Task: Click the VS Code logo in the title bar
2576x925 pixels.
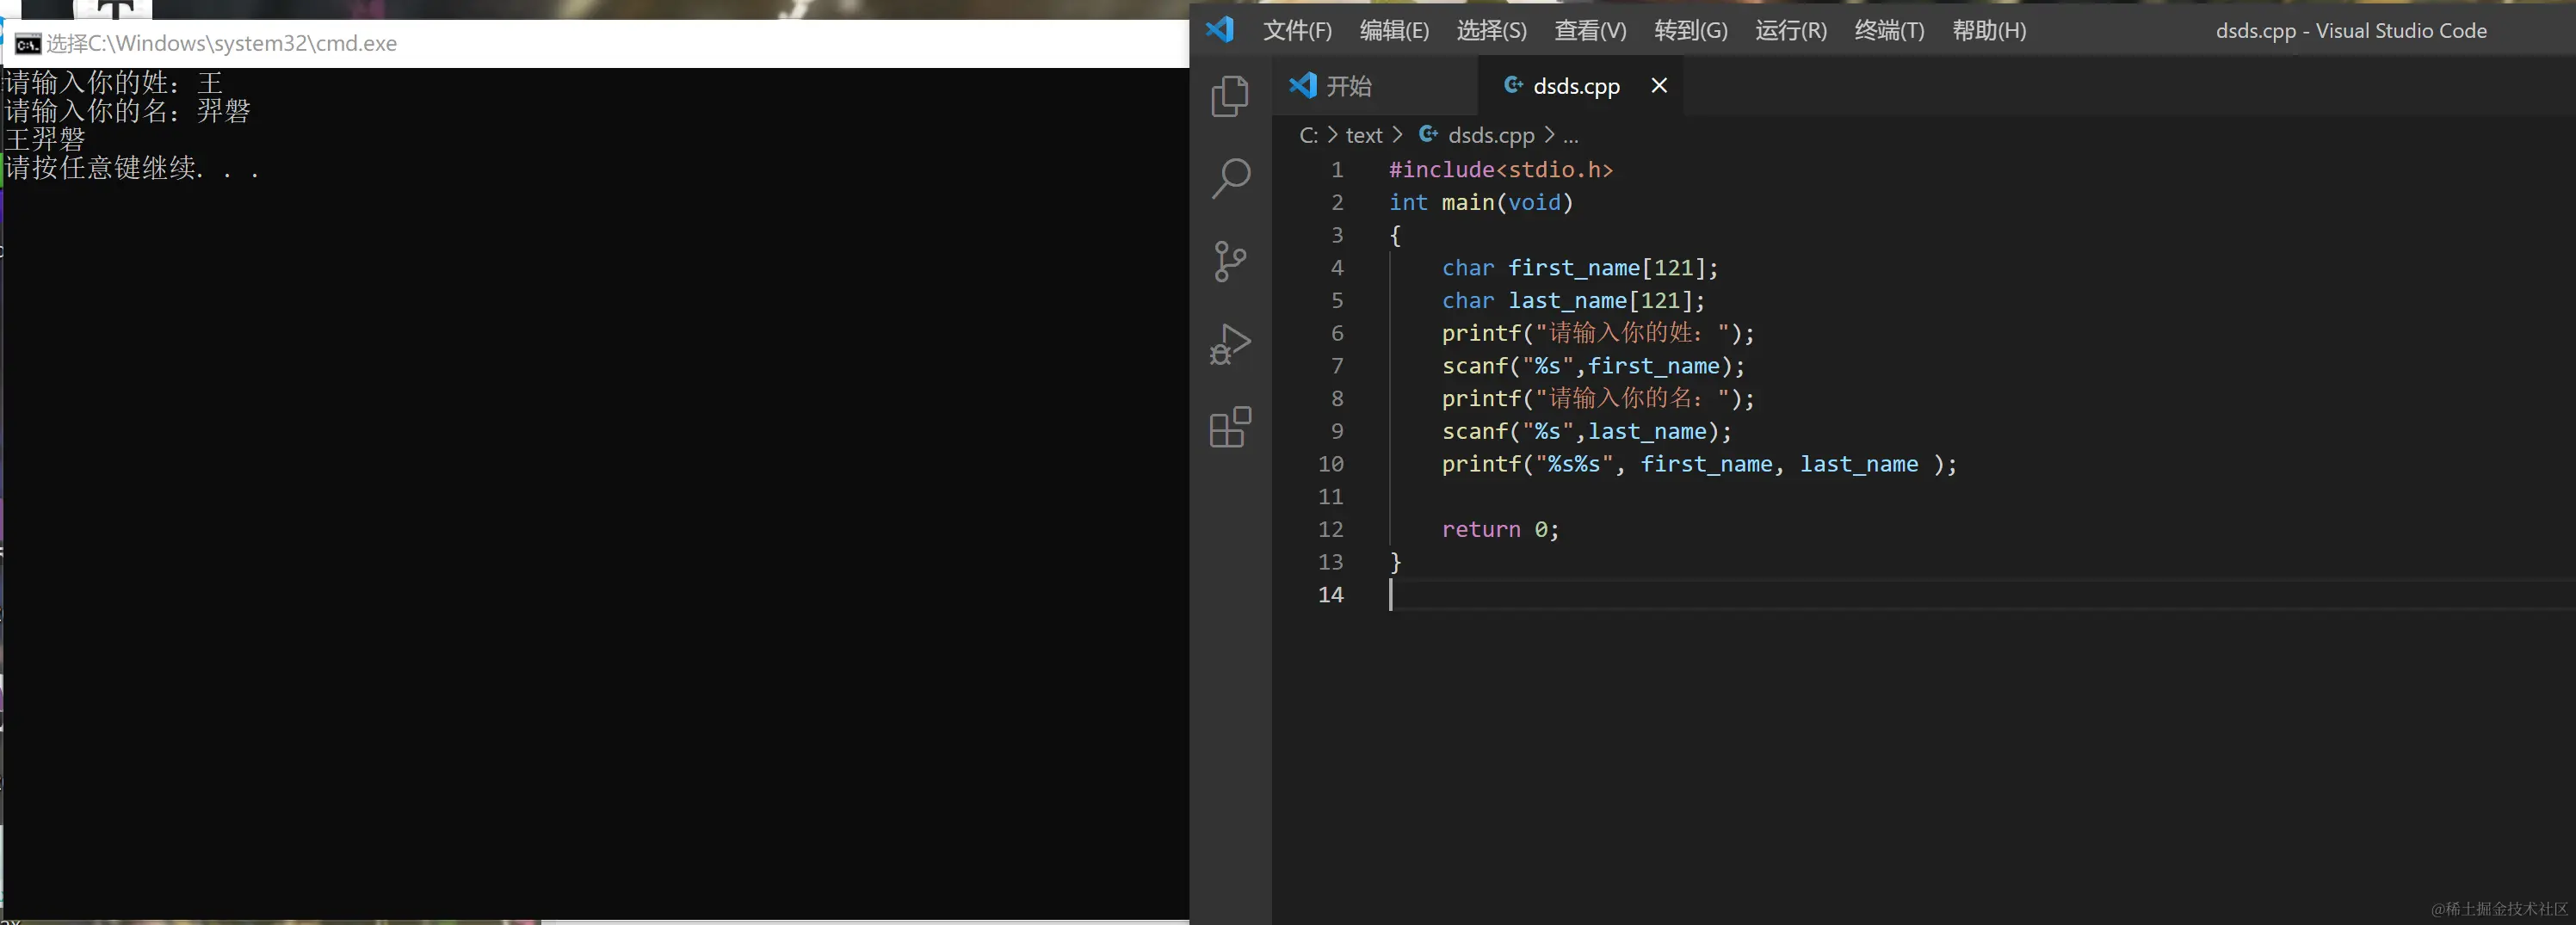Action: tap(1219, 29)
